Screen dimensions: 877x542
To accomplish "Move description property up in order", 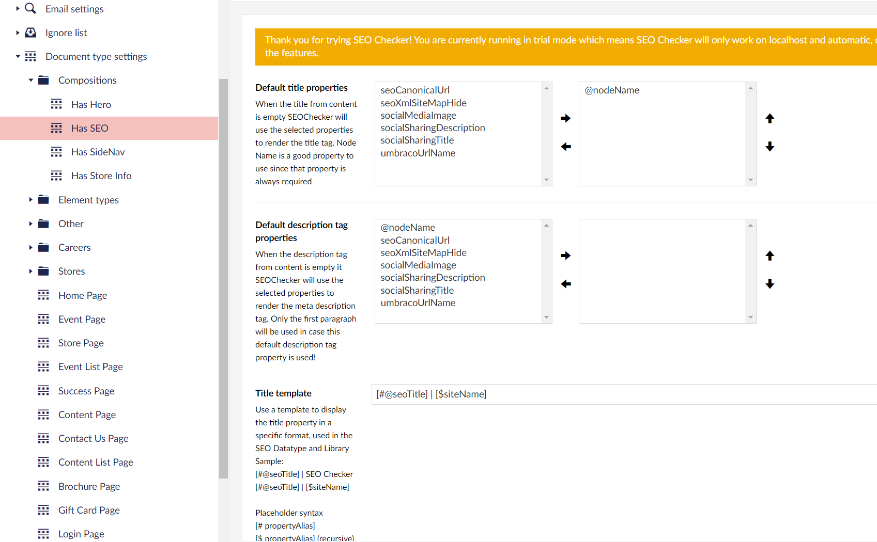I will [x=770, y=256].
